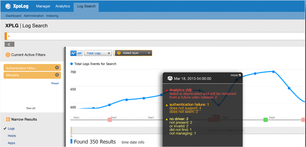Remove the Authentication Failiur filter

pyautogui.click(x=57, y=68)
